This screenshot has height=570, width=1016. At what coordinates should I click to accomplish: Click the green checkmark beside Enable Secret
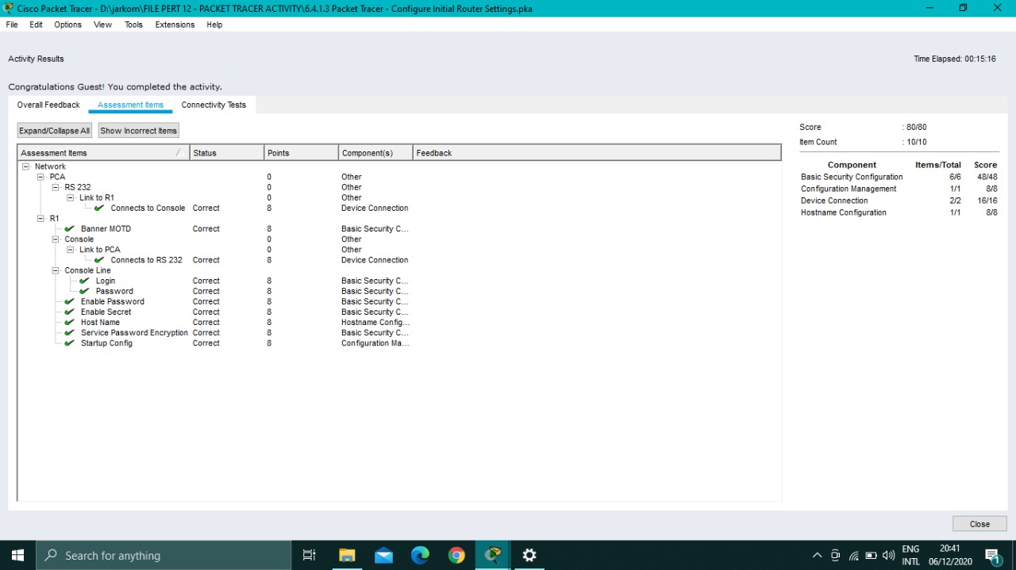(x=69, y=312)
